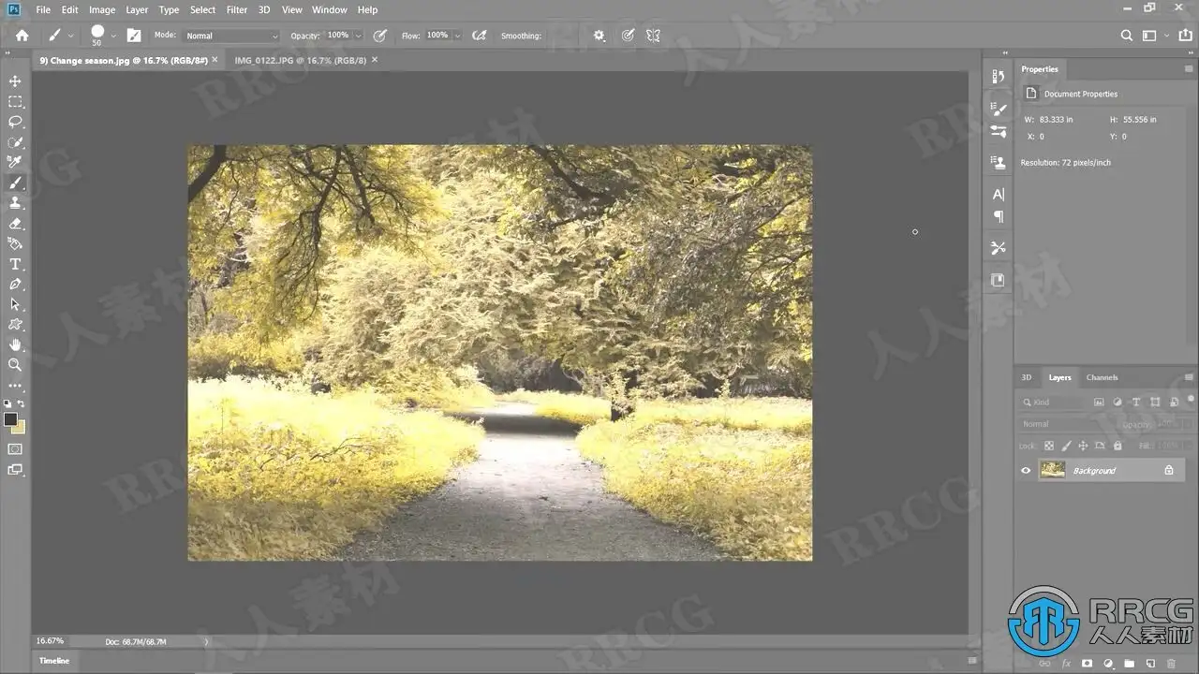This screenshot has height=674, width=1199.
Task: Toggle lock all padlock icon
Action: coord(1117,447)
